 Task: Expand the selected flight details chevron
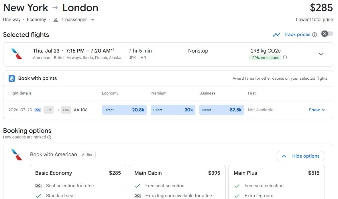point(321,54)
